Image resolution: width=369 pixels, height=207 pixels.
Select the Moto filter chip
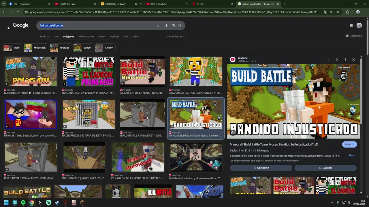(13, 48)
